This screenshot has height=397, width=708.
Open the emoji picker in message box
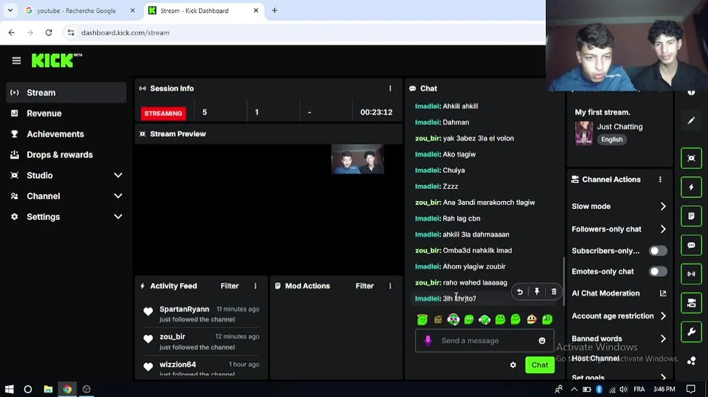click(542, 341)
